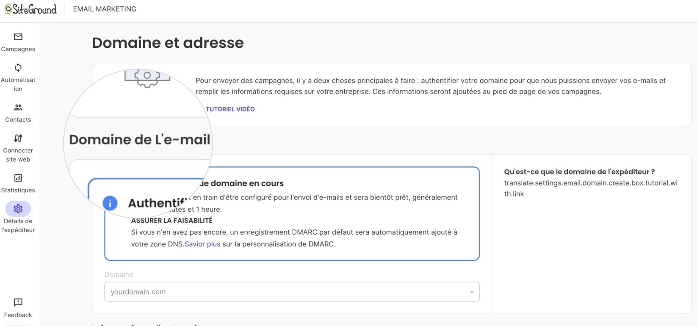The image size is (697, 326).
Task: Go to Connecter site web section
Action: pos(18,148)
